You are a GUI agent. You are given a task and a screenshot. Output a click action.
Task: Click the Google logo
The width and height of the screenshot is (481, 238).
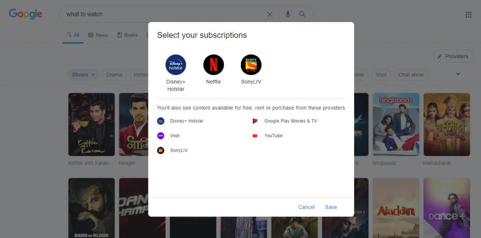25,14
